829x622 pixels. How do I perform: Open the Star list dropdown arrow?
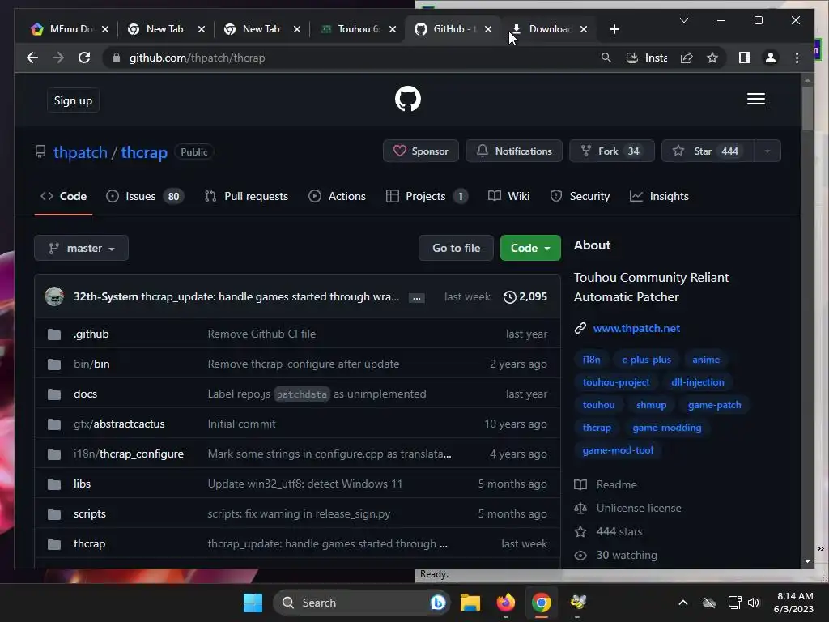[x=767, y=151]
